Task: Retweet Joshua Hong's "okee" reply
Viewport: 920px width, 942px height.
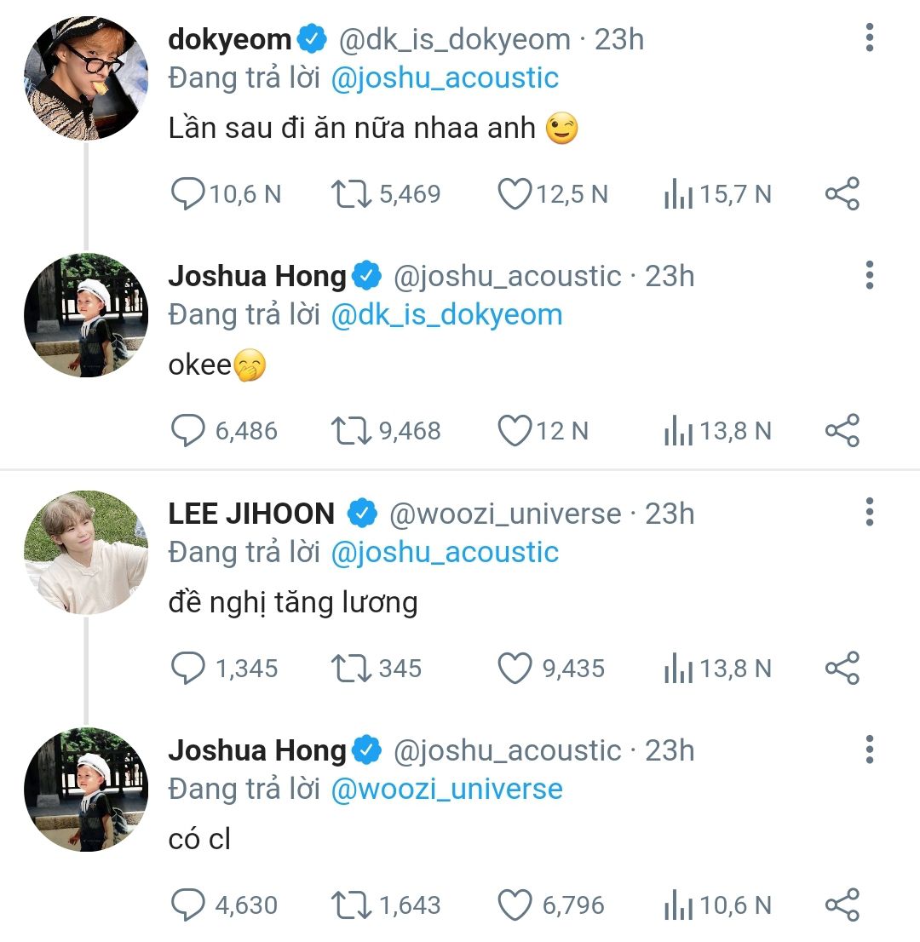Action: (349, 431)
